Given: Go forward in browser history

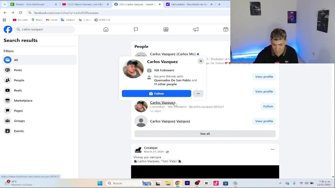Looking at the screenshot, I should coord(13,13).
